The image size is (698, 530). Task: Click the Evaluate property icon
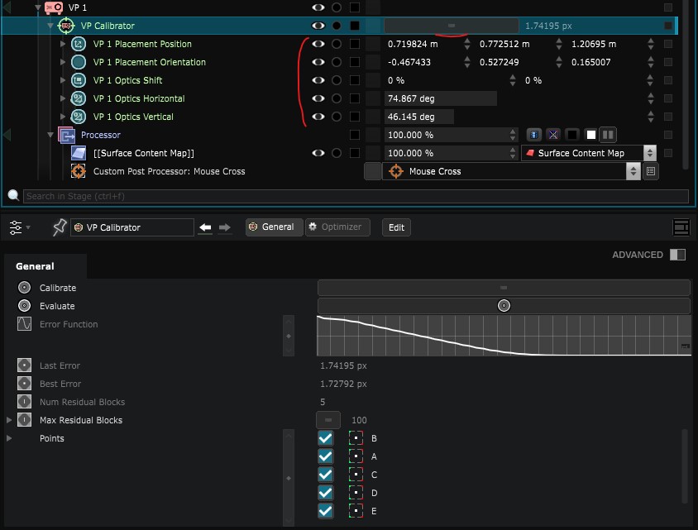[x=25, y=306]
